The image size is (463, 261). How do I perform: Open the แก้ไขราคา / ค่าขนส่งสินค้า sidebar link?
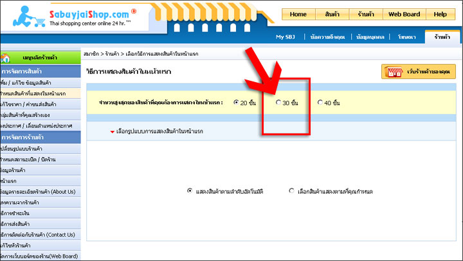click(40, 105)
